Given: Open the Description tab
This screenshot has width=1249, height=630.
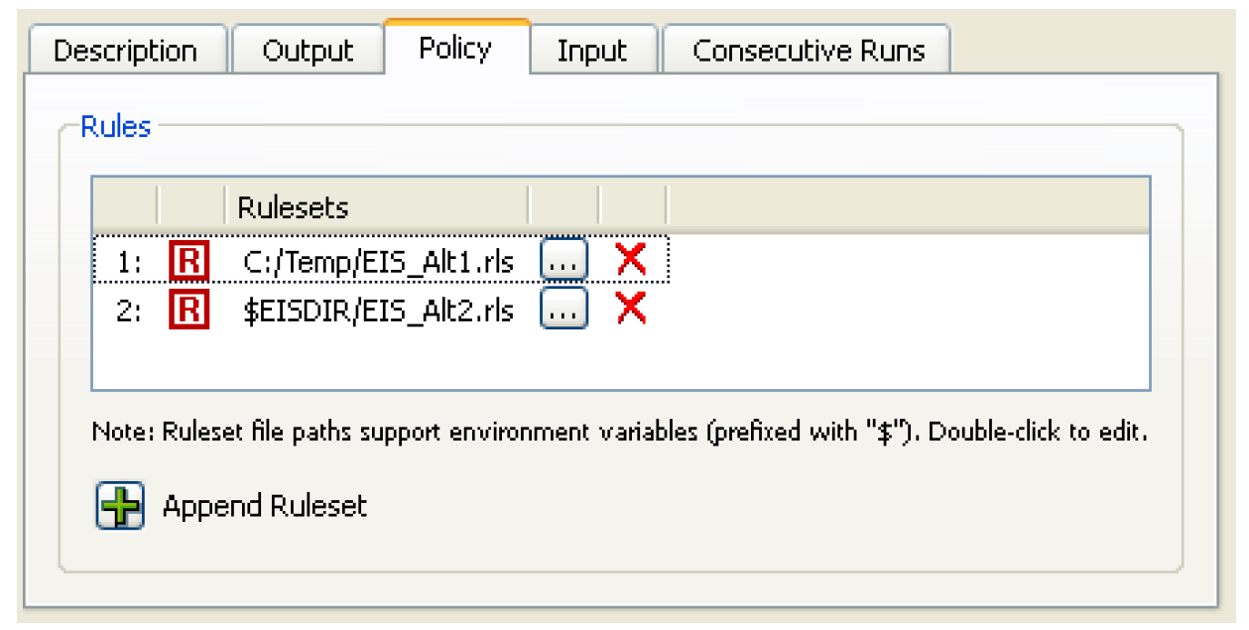Looking at the screenshot, I should 127,51.
